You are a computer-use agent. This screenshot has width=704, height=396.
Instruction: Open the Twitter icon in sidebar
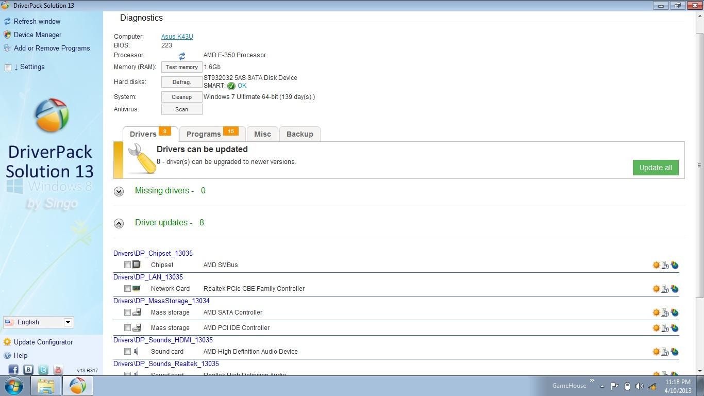click(x=43, y=369)
